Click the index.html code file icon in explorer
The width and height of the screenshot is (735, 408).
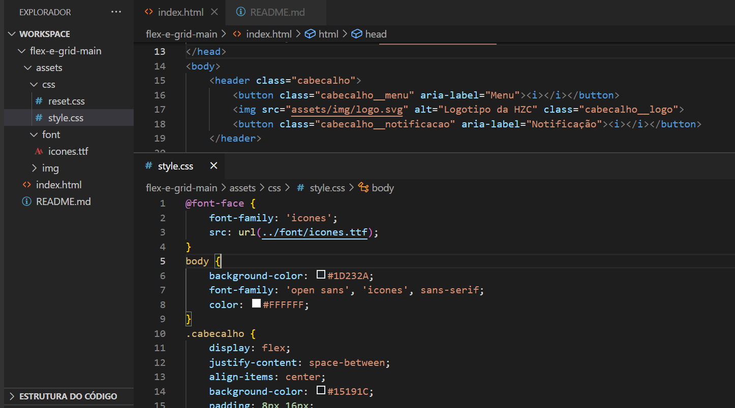[x=27, y=185]
